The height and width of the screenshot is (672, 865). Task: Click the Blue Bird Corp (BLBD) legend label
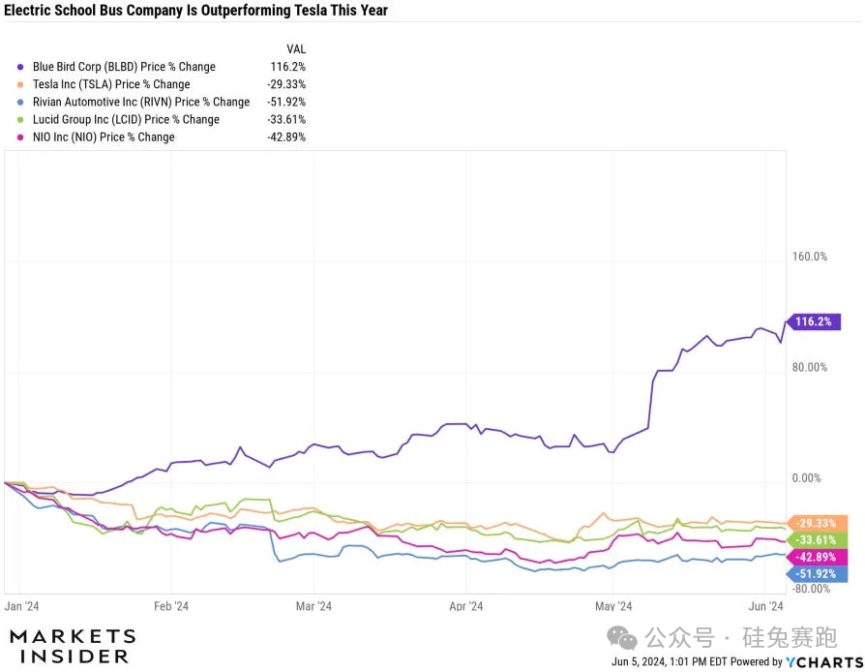coord(124,67)
